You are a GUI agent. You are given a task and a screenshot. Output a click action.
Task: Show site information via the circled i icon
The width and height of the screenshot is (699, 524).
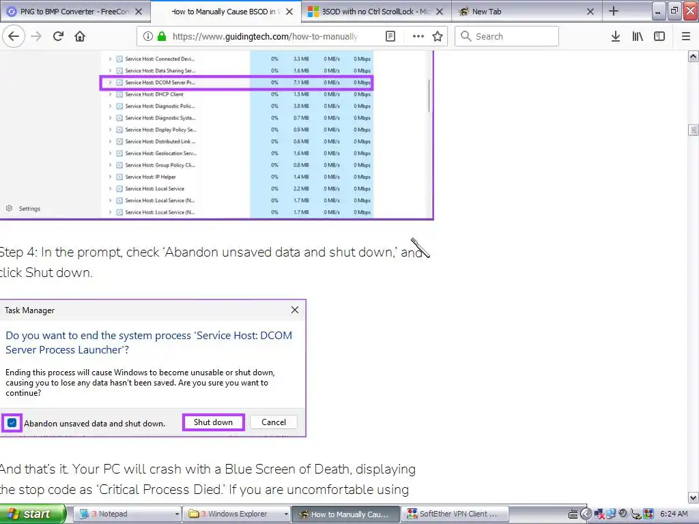click(x=148, y=36)
